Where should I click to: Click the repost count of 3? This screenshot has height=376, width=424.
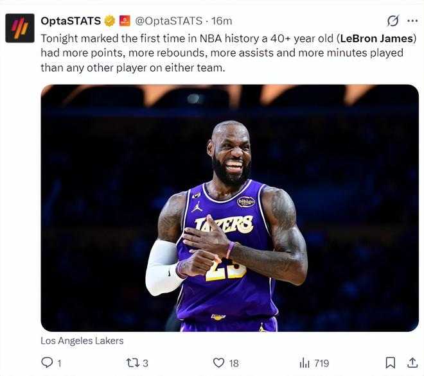tap(146, 363)
